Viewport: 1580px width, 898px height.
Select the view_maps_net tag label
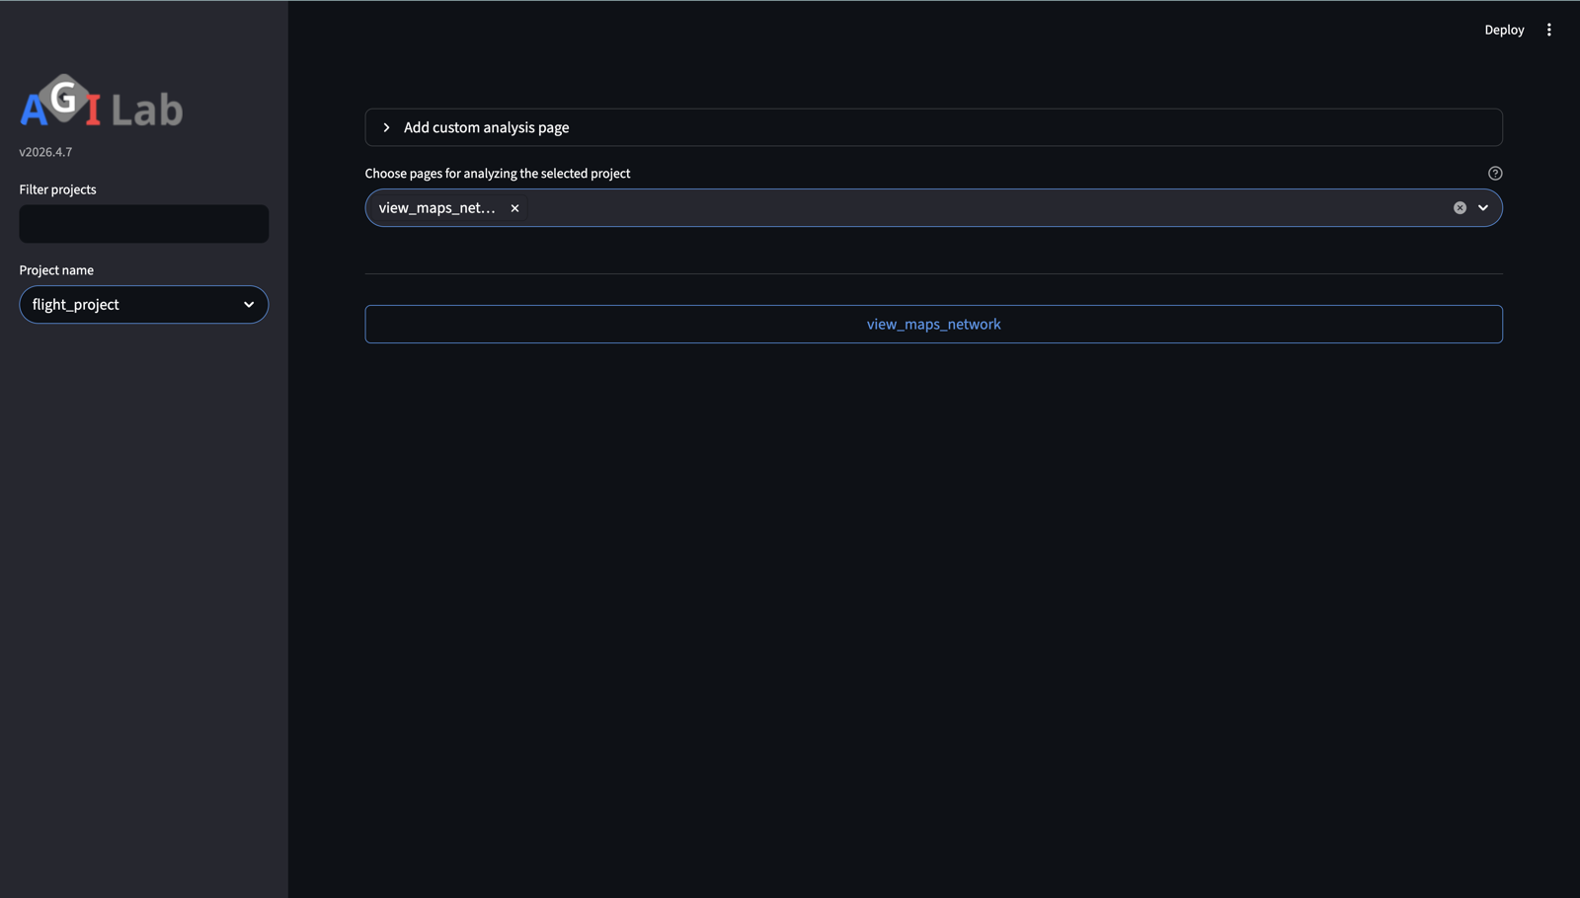pos(438,207)
